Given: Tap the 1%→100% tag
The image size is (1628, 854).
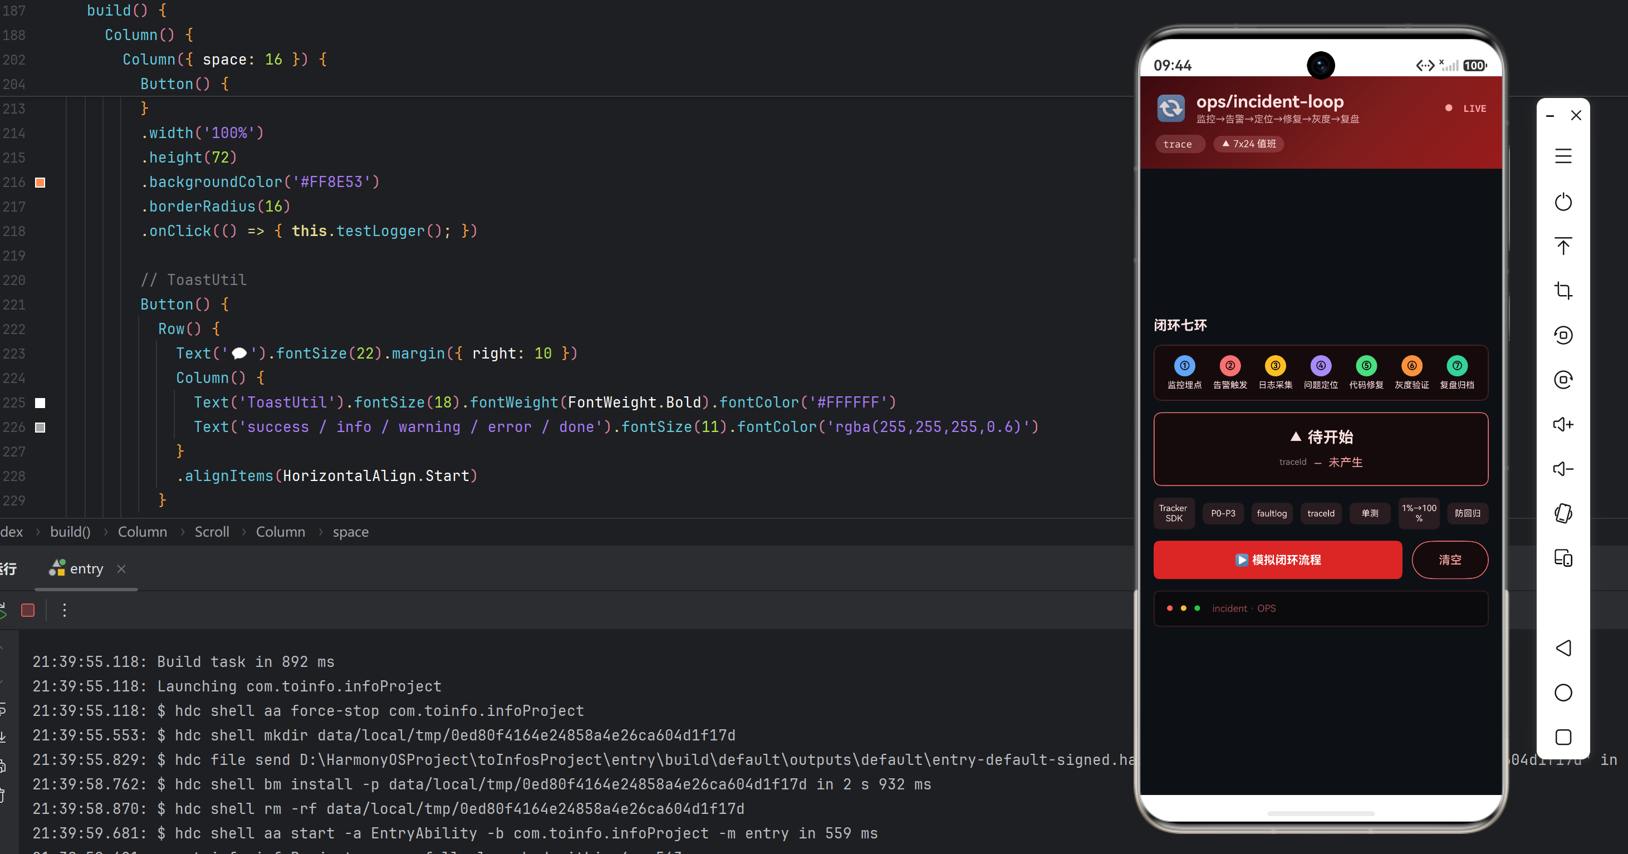Looking at the screenshot, I should click(x=1419, y=513).
